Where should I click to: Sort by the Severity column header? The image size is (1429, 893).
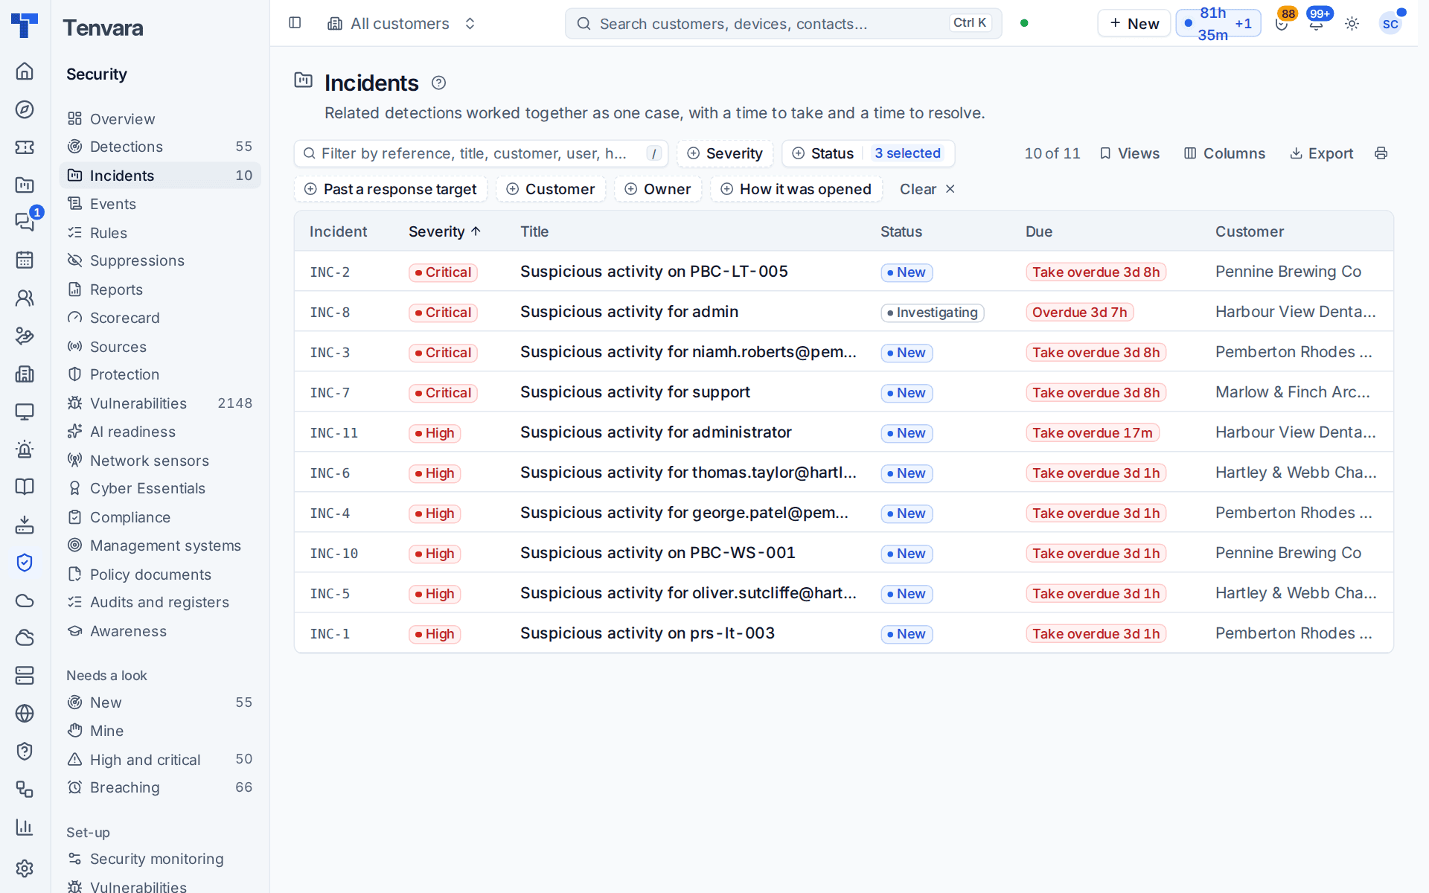click(x=444, y=231)
